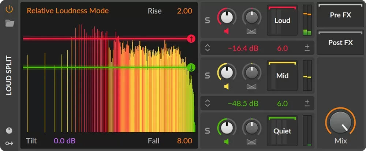Solo the Mid band
The height and width of the screenshot is (151, 366).
tap(207, 75)
